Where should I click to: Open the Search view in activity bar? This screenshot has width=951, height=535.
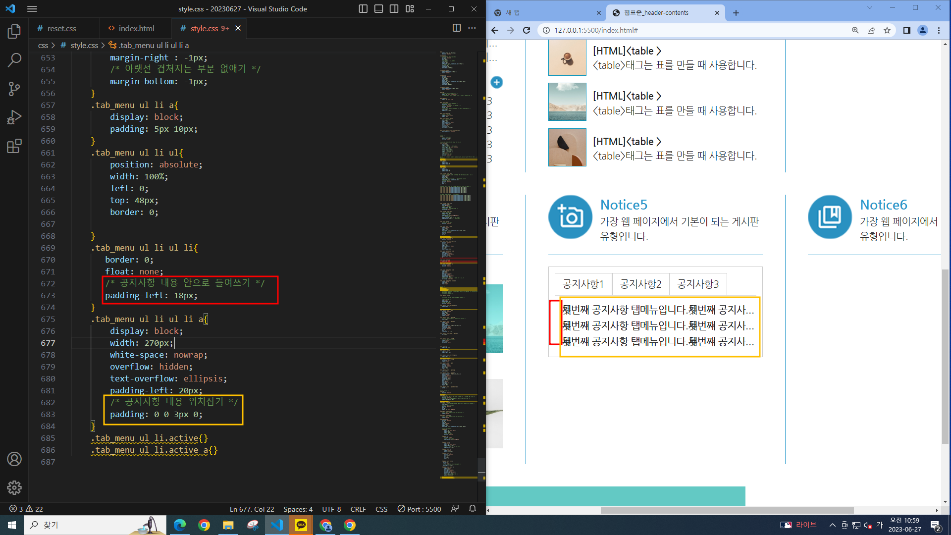pyautogui.click(x=14, y=60)
